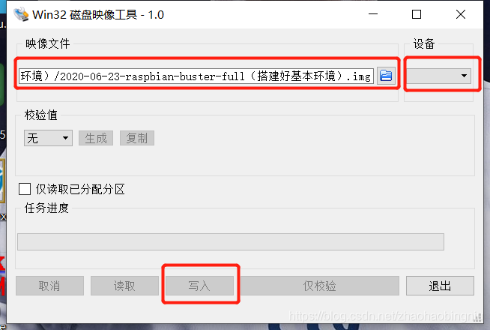The height and width of the screenshot is (330, 490).
Task: Click the Win32 Disk Imager title bar icon
Action: (21, 14)
